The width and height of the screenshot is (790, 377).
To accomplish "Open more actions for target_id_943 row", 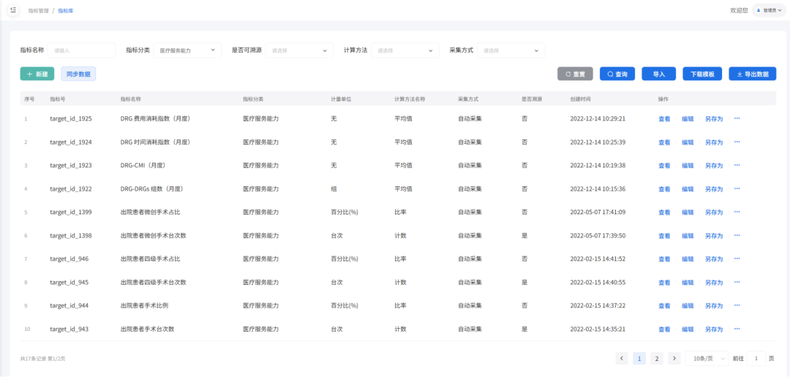I will [737, 329].
